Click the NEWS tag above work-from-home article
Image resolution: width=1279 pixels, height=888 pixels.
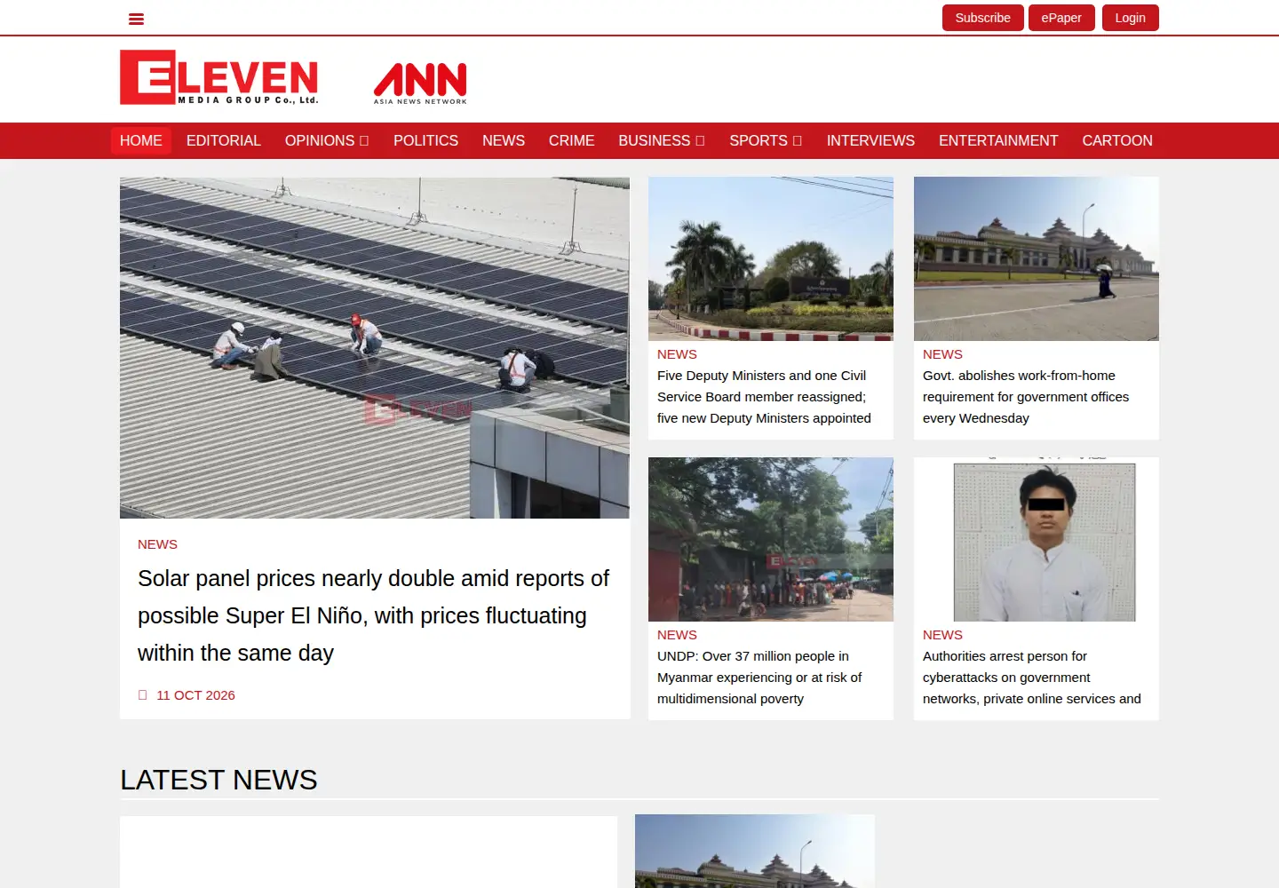pos(942,354)
